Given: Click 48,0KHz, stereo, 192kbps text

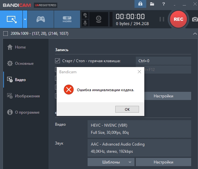Looking at the screenshot, I should 112,151.
